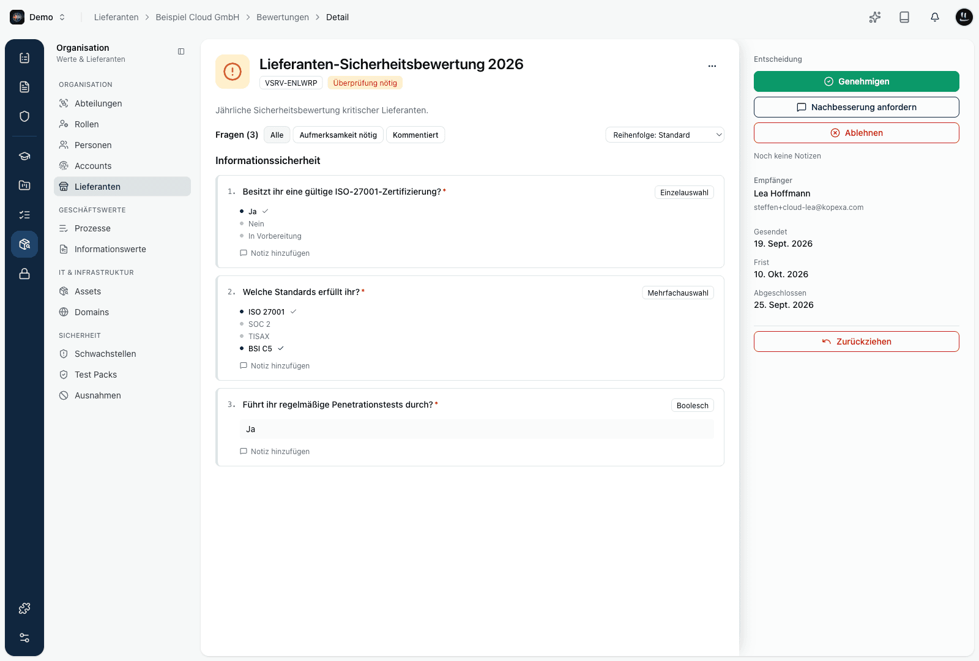Filter questions by 'Aufmerksamkeit nötig'
The height and width of the screenshot is (661, 979).
338,135
